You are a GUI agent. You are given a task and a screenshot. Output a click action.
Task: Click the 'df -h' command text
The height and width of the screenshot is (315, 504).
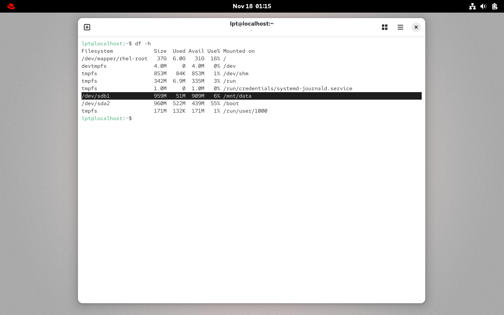(x=143, y=44)
